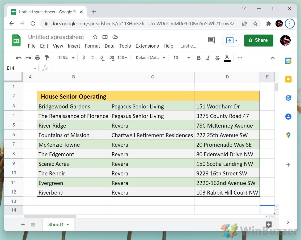The height and width of the screenshot is (240, 301).
Task: Open the Format menu
Action: [x=92, y=46]
